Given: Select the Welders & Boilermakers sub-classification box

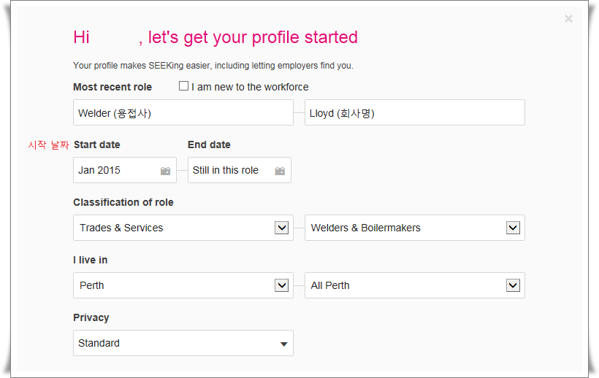Looking at the screenshot, I should [415, 228].
